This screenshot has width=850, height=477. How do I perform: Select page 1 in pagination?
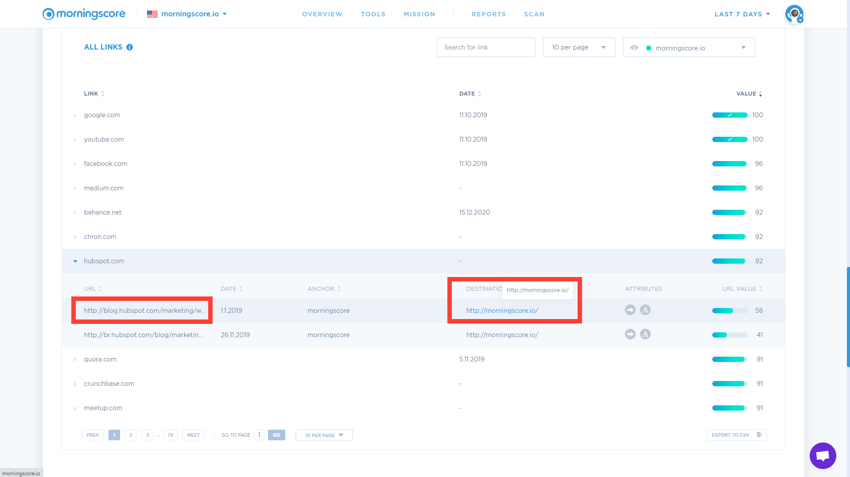click(x=114, y=435)
